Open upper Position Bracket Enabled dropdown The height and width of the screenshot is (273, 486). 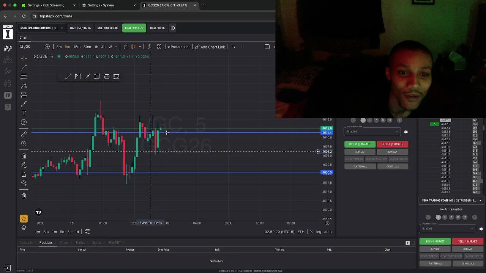[x=372, y=132]
